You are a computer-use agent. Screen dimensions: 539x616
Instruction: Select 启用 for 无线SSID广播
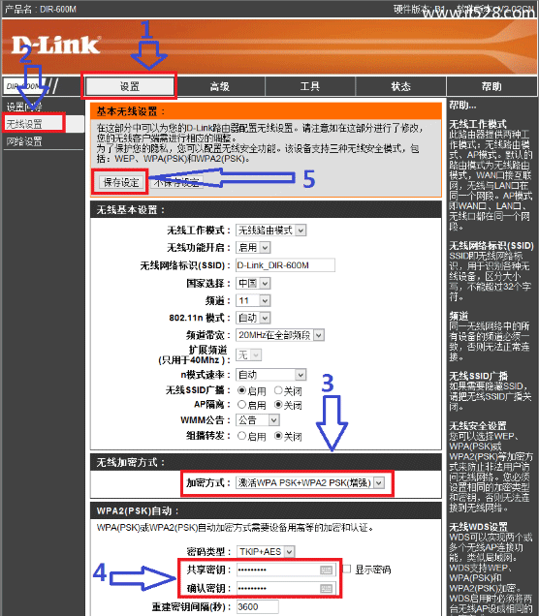241,390
